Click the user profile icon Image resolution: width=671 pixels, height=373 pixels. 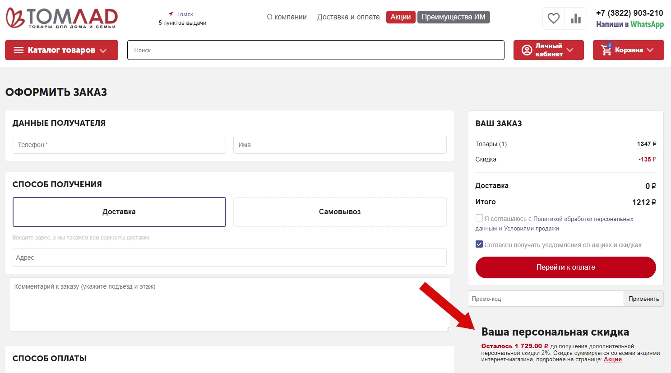527,50
